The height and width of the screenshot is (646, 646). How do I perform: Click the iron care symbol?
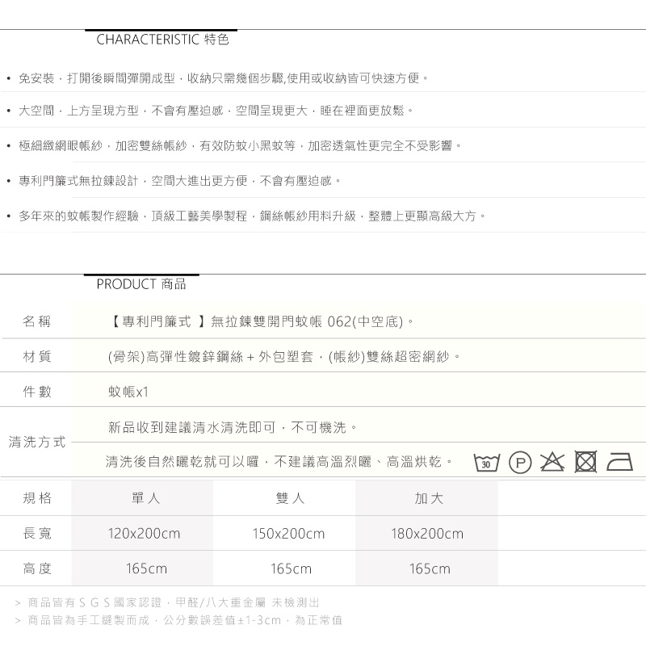(619, 462)
